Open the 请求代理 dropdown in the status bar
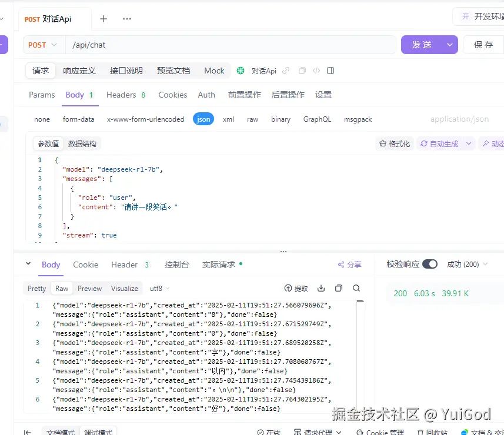Screen dimensions: 504x435 coord(317,432)
